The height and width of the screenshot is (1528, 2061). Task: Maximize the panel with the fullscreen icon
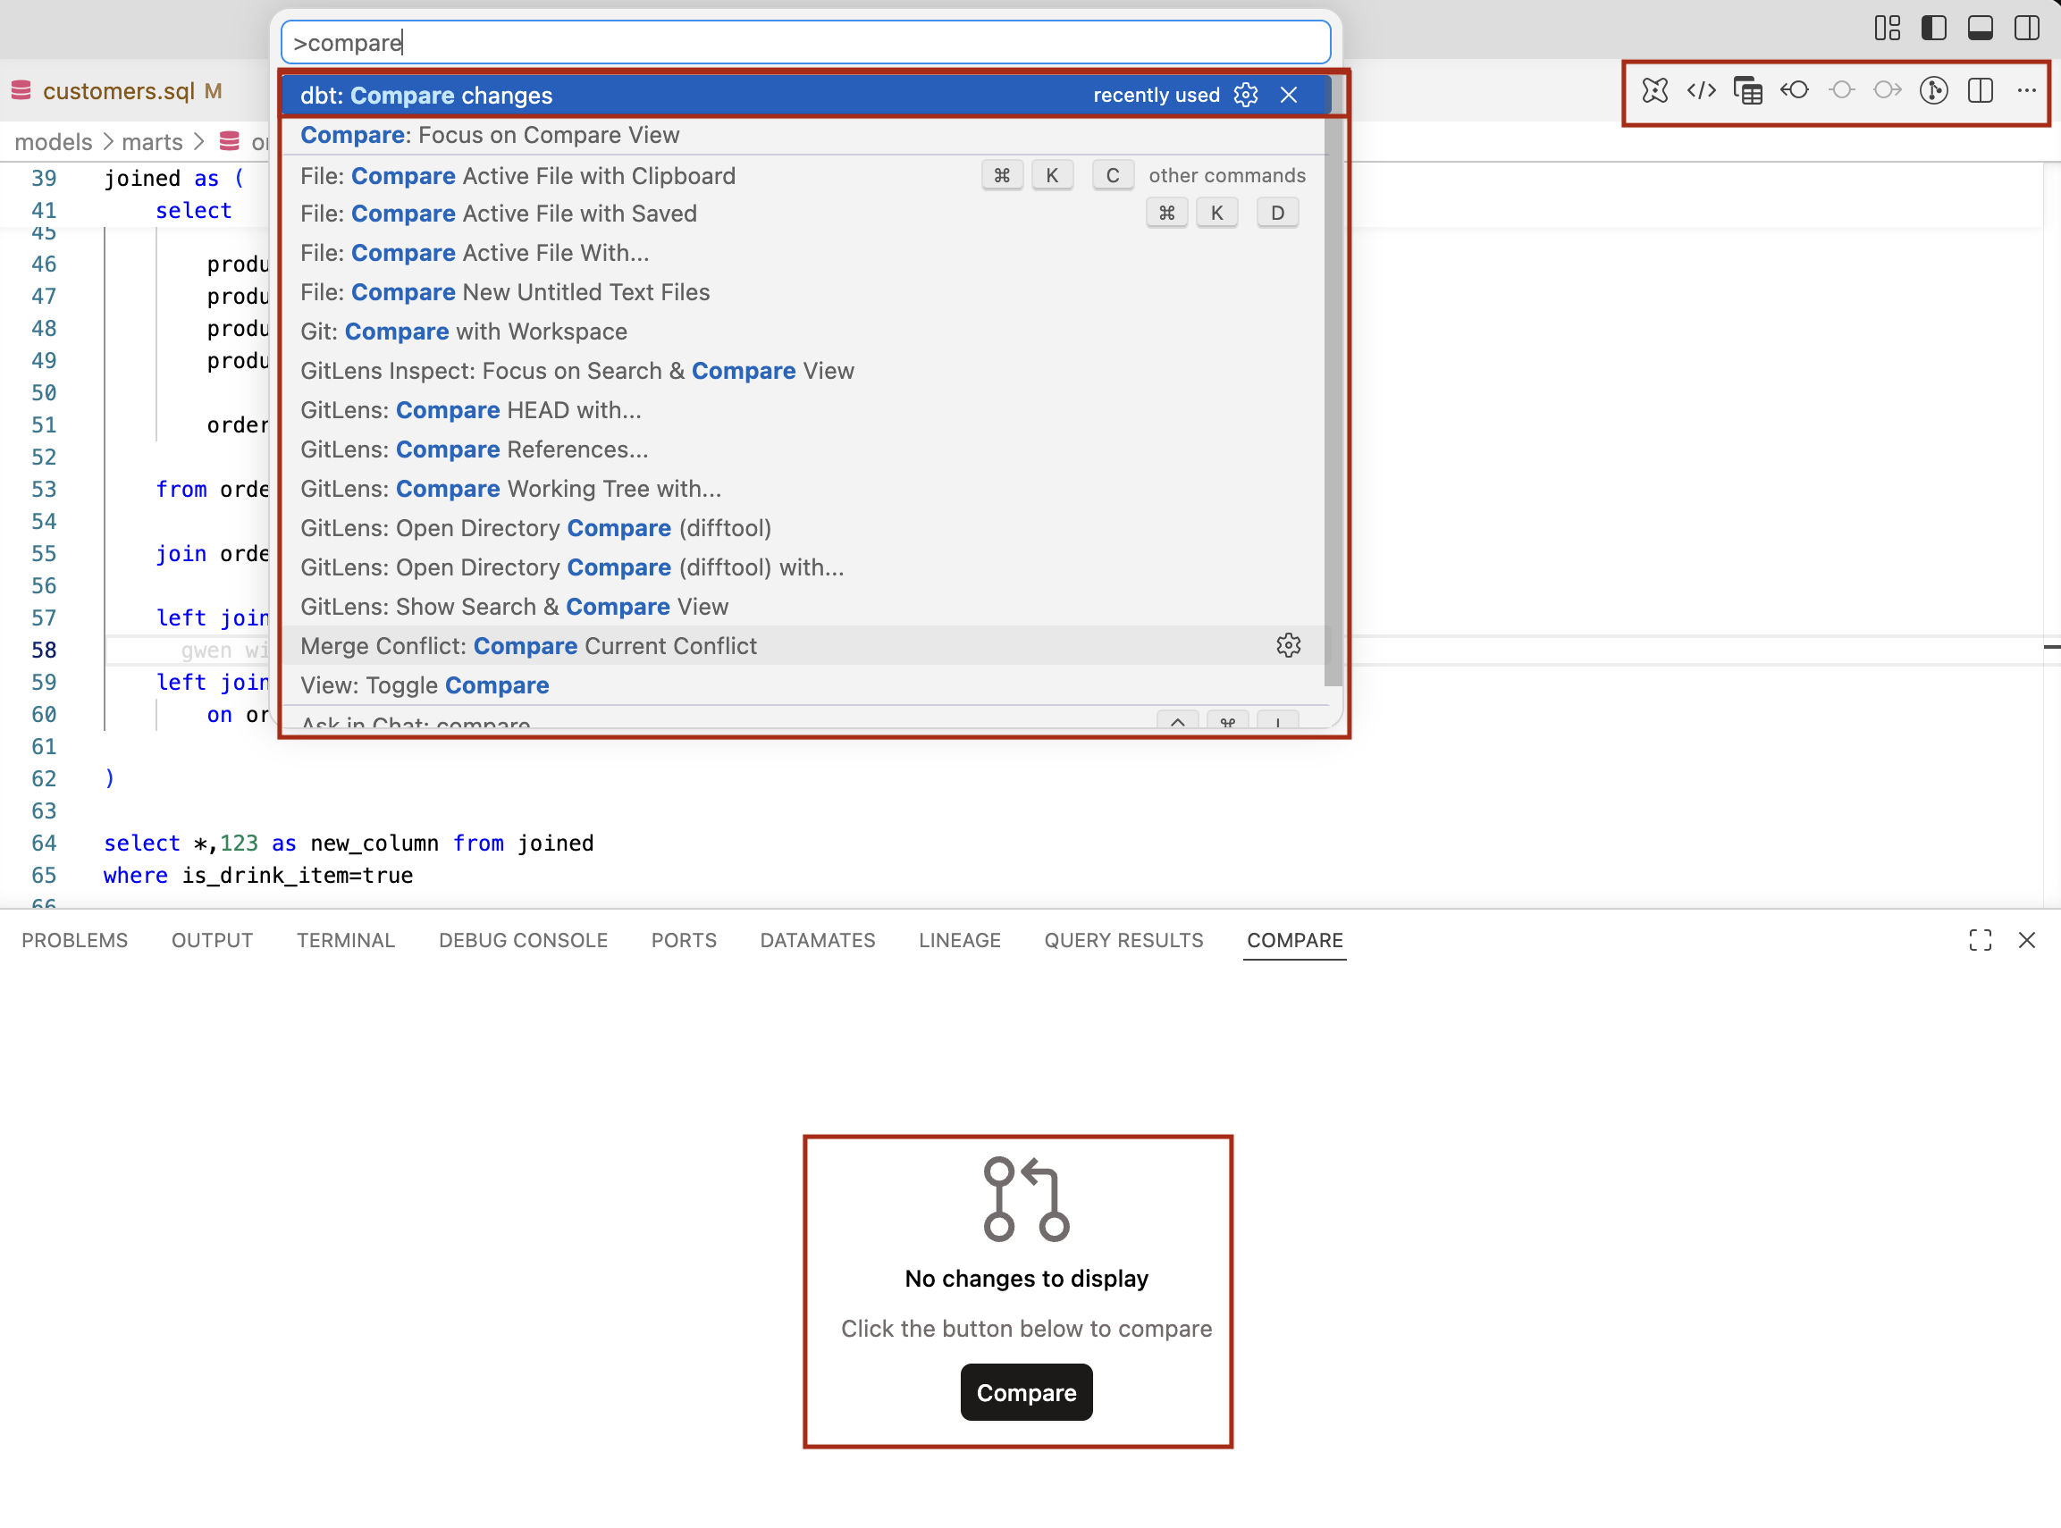pyautogui.click(x=1980, y=940)
